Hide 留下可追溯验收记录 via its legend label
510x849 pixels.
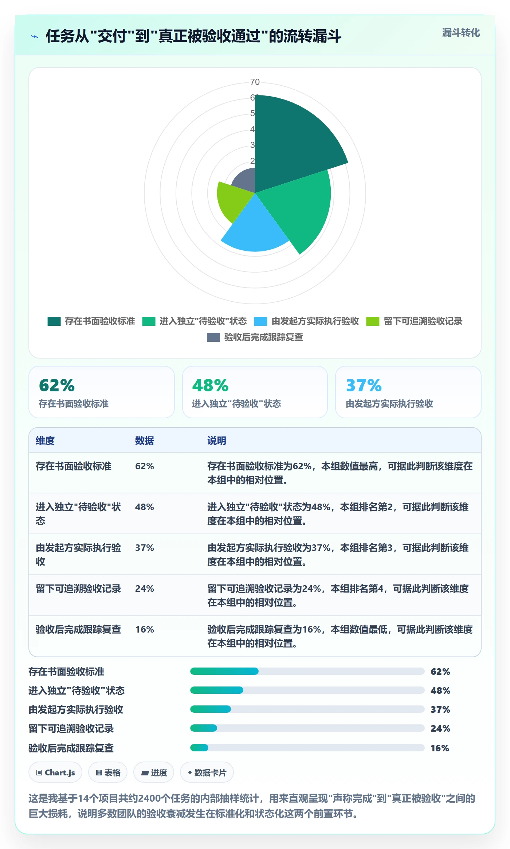coord(423,321)
